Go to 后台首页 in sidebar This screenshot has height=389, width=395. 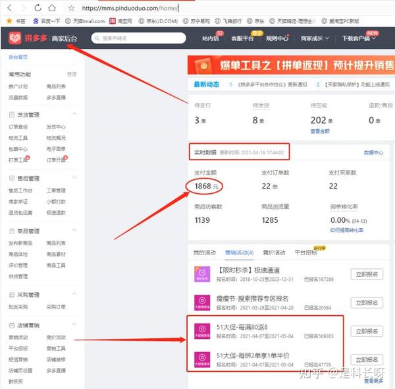click(x=18, y=57)
